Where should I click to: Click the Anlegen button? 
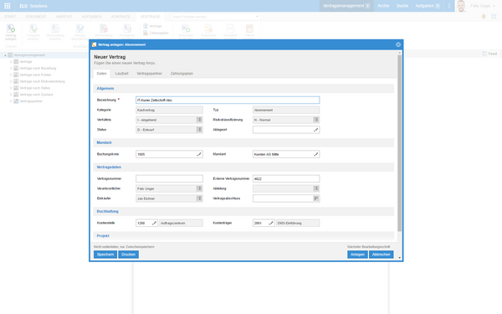click(x=357, y=255)
